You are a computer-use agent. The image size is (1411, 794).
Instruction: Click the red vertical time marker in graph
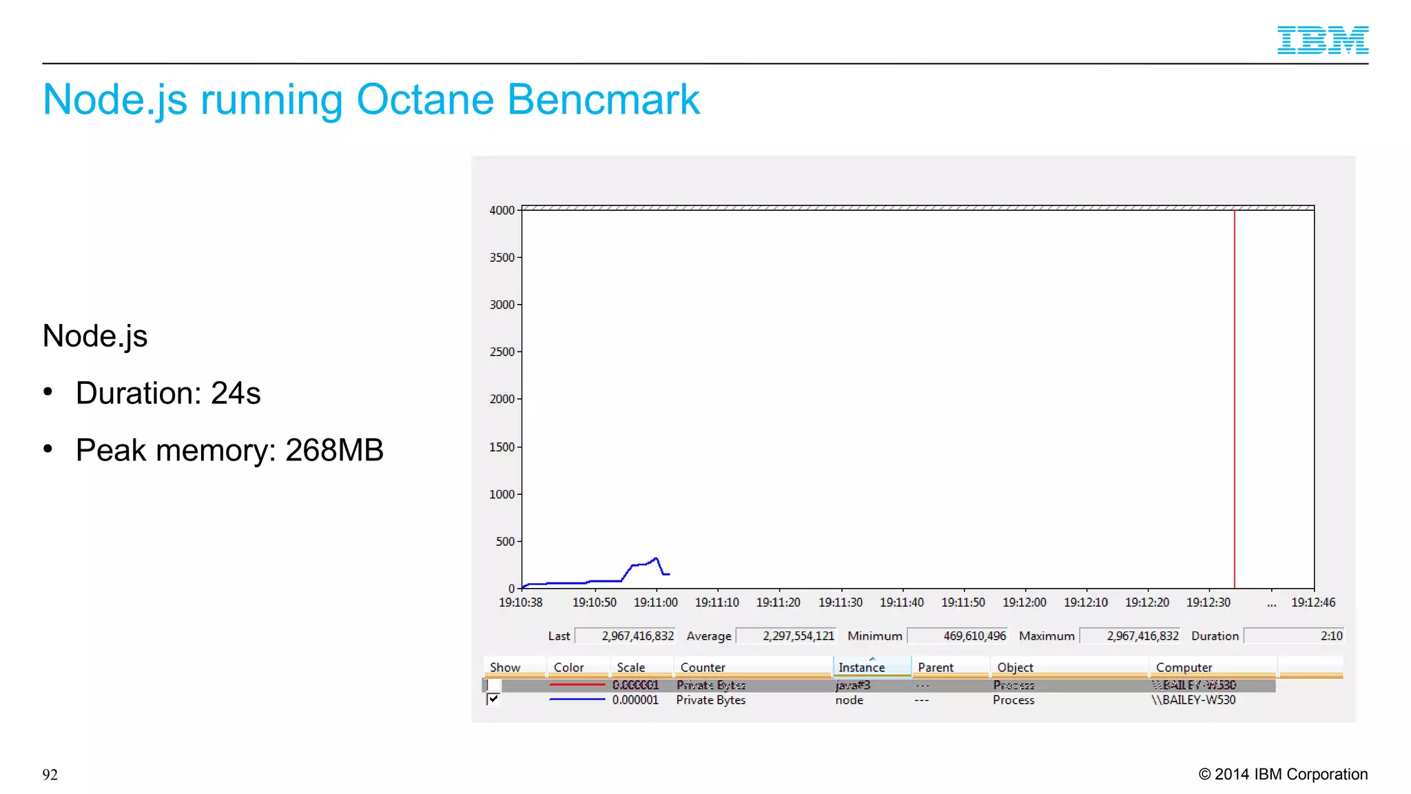pyautogui.click(x=1235, y=400)
